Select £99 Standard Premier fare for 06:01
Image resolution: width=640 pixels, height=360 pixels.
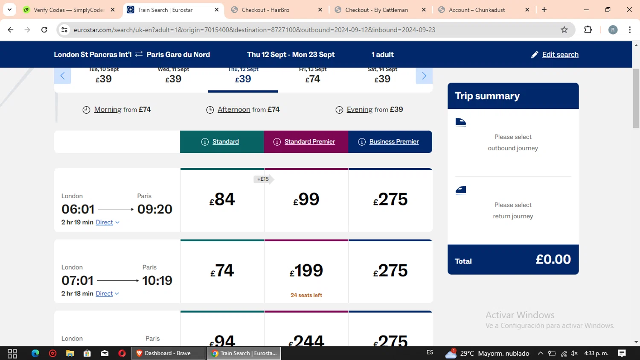coord(306,200)
